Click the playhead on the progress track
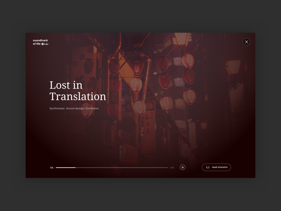The width and height of the screenshot is (281, 211). (76, 167)
